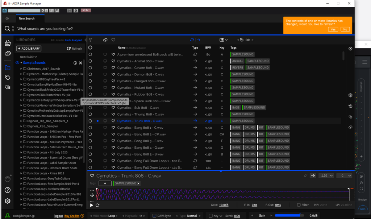Click the loop type filter icon in list toolbar
This screenshot has width=371, height=219.
pyautogui.click(x=192, y=40)
